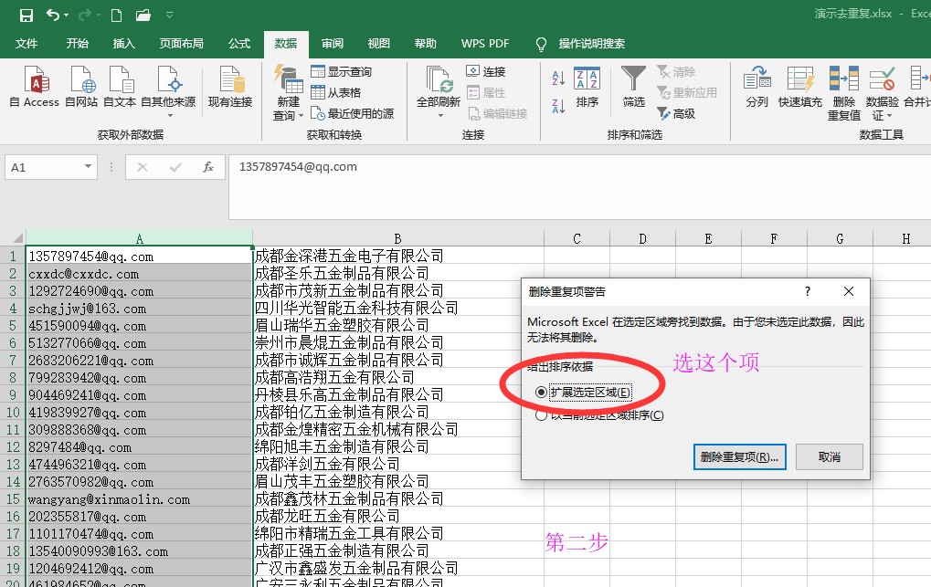Image resolution: width=931 pixels, height=587 pixels.
Task: Click 取消 to cancel the dialog
Action: 829,457
